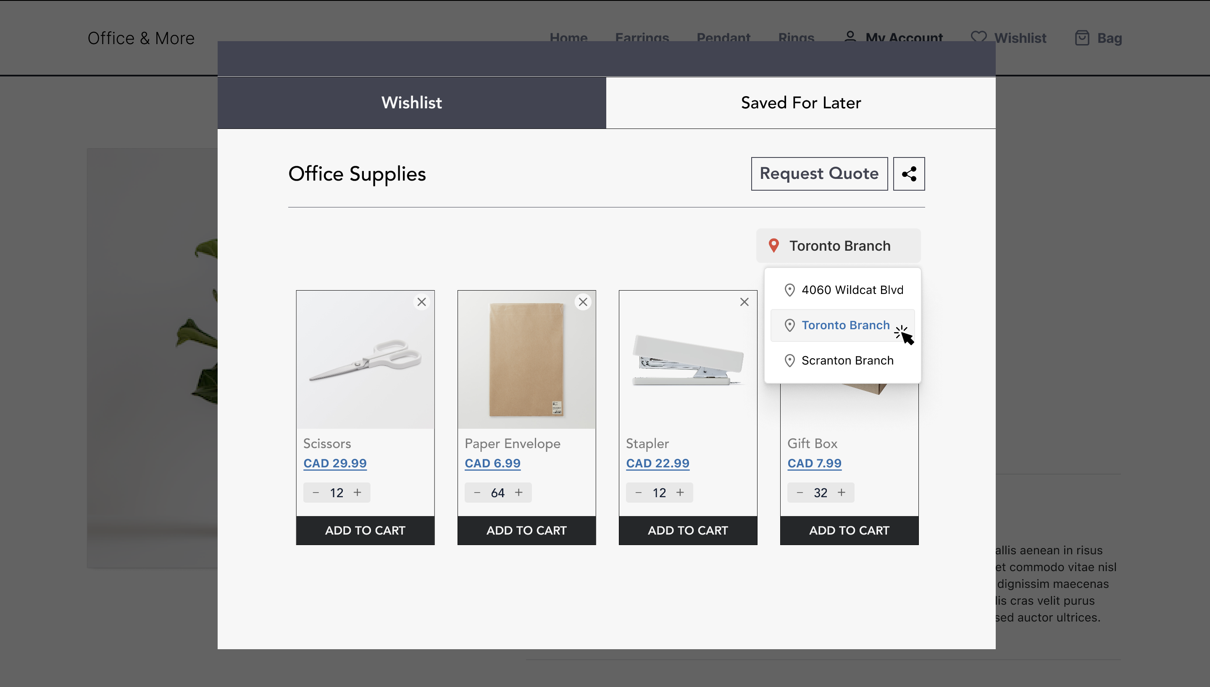Add the Stapler to cart
Screen dimensions: 1210x687
click(687, 530)
